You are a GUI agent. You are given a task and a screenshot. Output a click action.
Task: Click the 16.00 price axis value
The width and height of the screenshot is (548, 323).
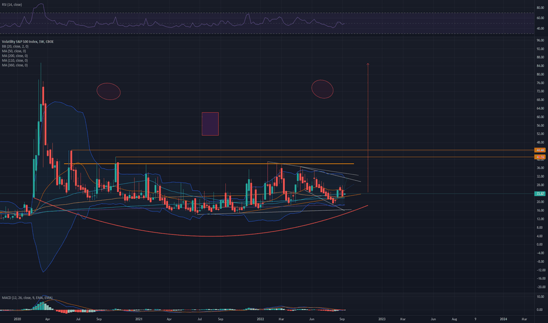coord(540,211)
